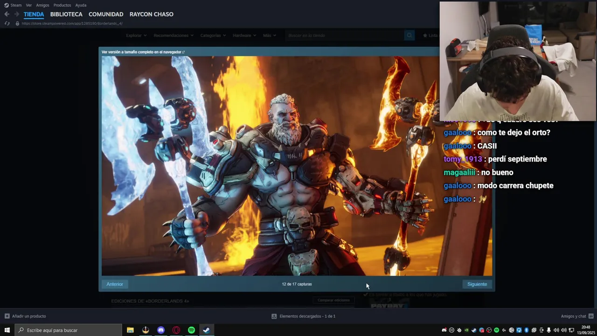Open Amigos y chat panel

tap(577, 316)
